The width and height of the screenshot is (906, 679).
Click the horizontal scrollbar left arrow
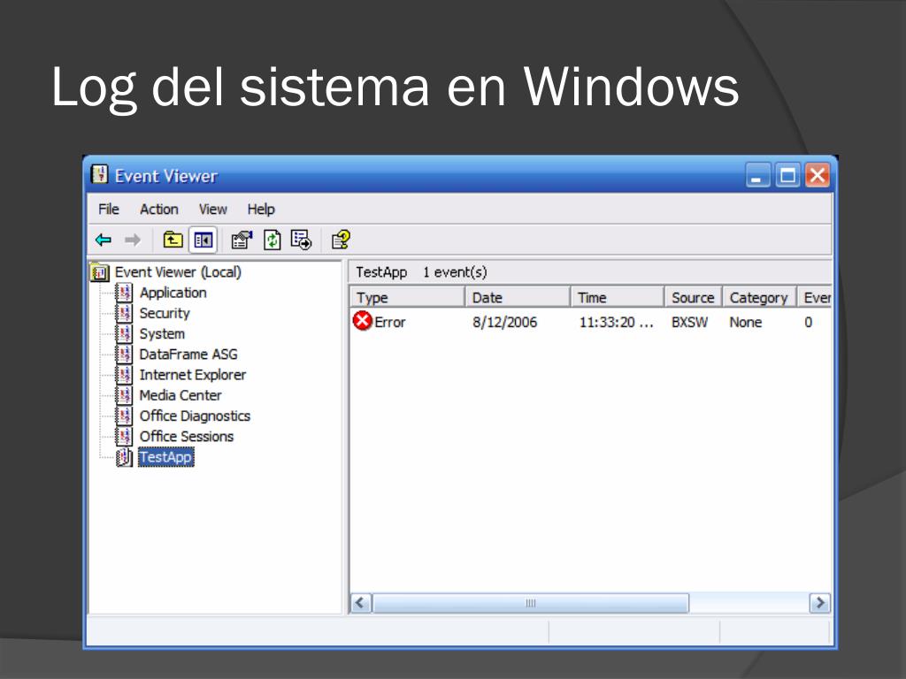point(361,603)
